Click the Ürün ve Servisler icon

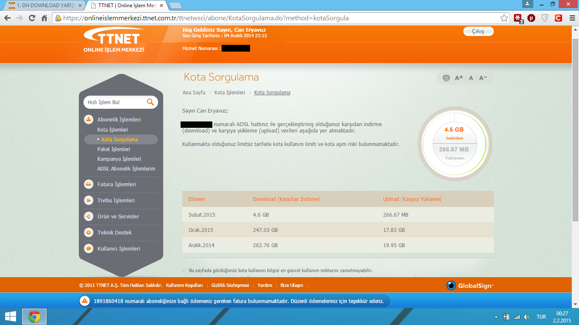pyautogui.click(x=89, y=216)
